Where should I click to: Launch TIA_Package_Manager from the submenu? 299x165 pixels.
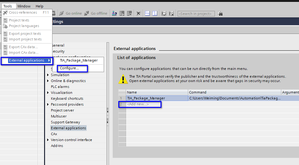point(78,61)
